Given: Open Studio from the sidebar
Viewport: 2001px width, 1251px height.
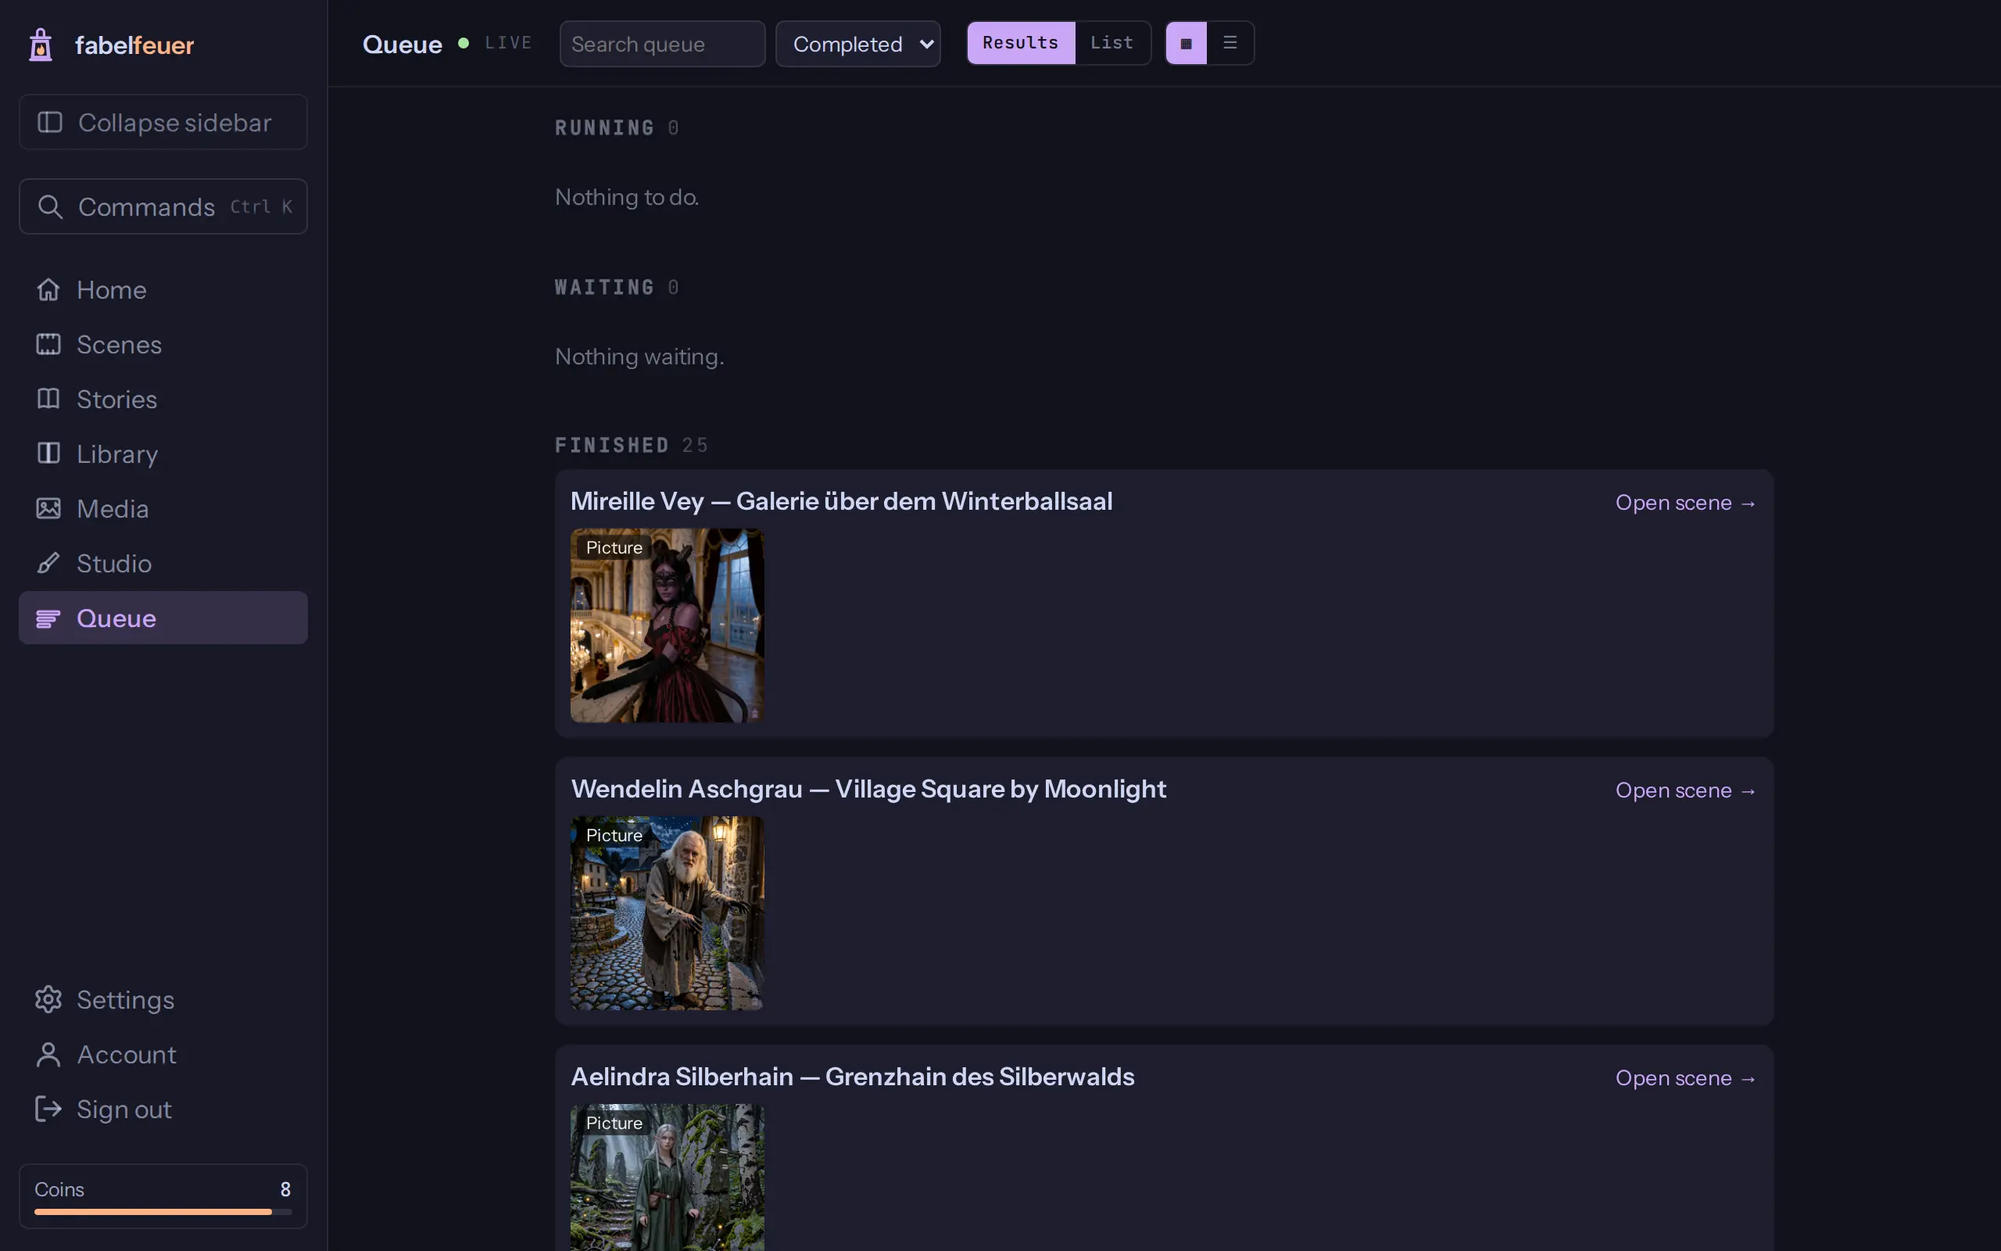Looking at the screenshot, I should pos(163,564).
